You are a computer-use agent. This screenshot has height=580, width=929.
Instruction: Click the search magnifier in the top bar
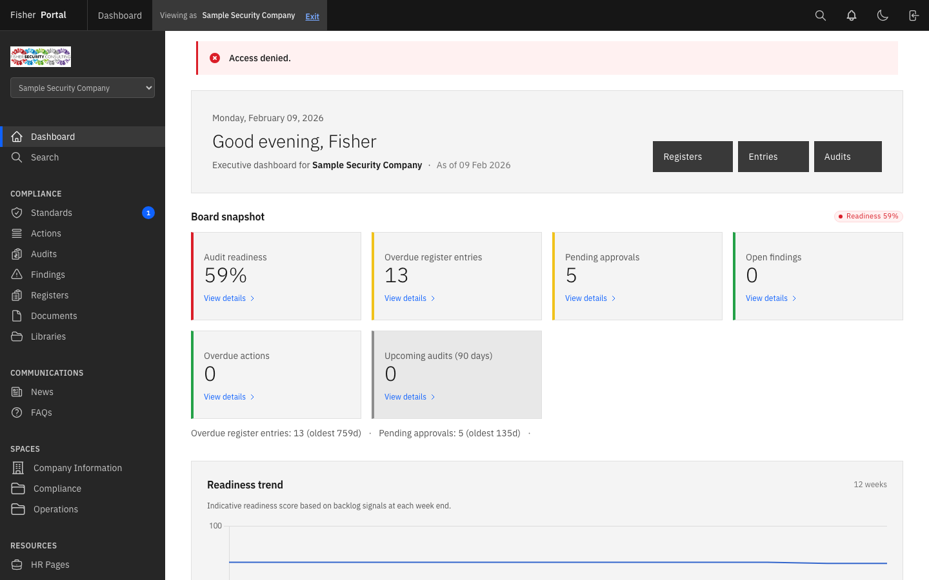pyautogui.click(x=820, y=15)
